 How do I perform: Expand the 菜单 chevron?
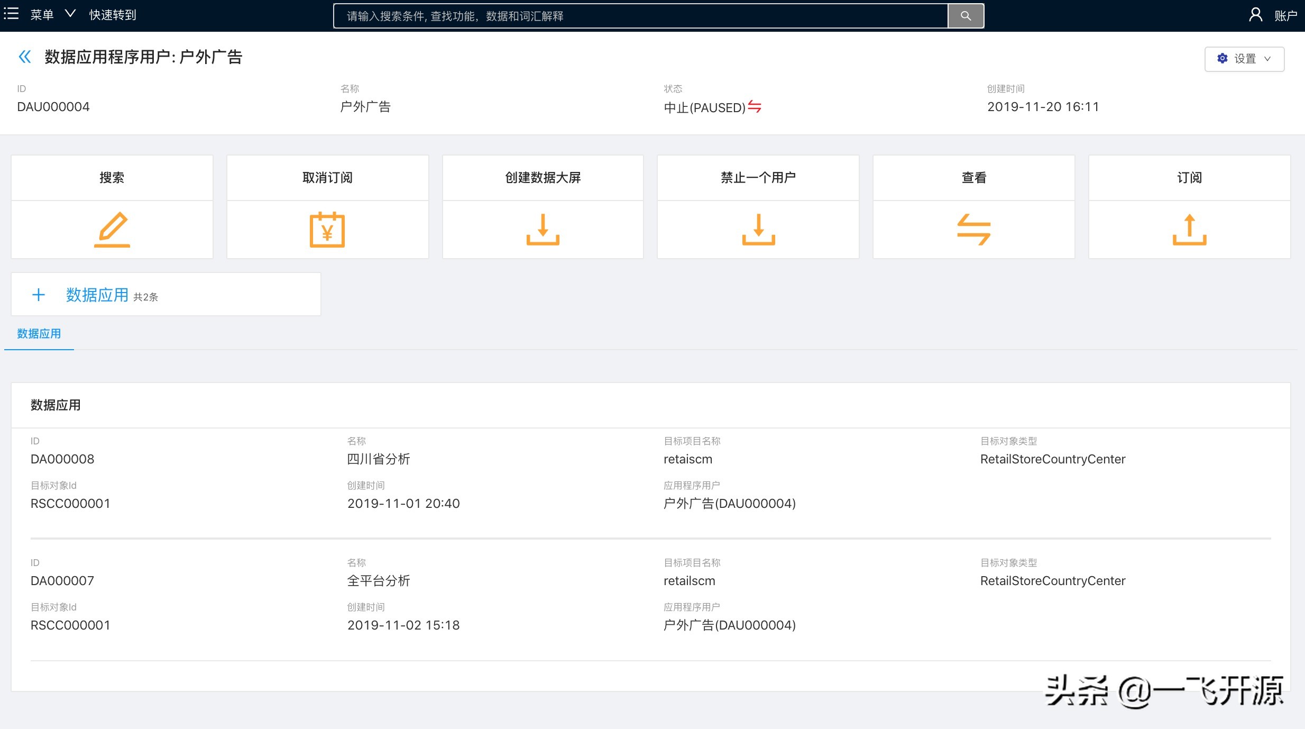pos(71,13)
